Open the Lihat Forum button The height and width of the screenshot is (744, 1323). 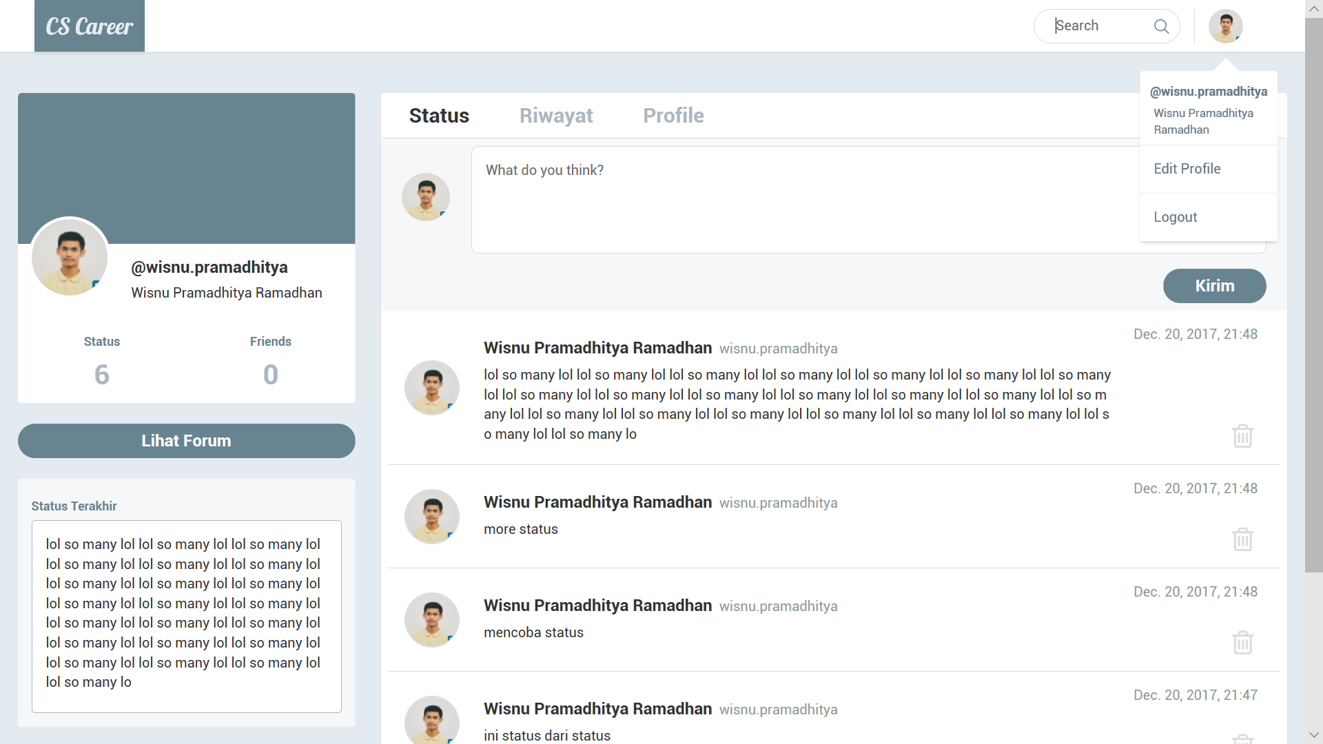pos(187,441)
